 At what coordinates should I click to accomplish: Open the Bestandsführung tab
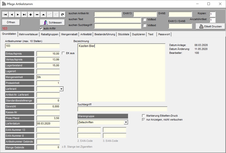pyautogui.click(x=105, y=34)
